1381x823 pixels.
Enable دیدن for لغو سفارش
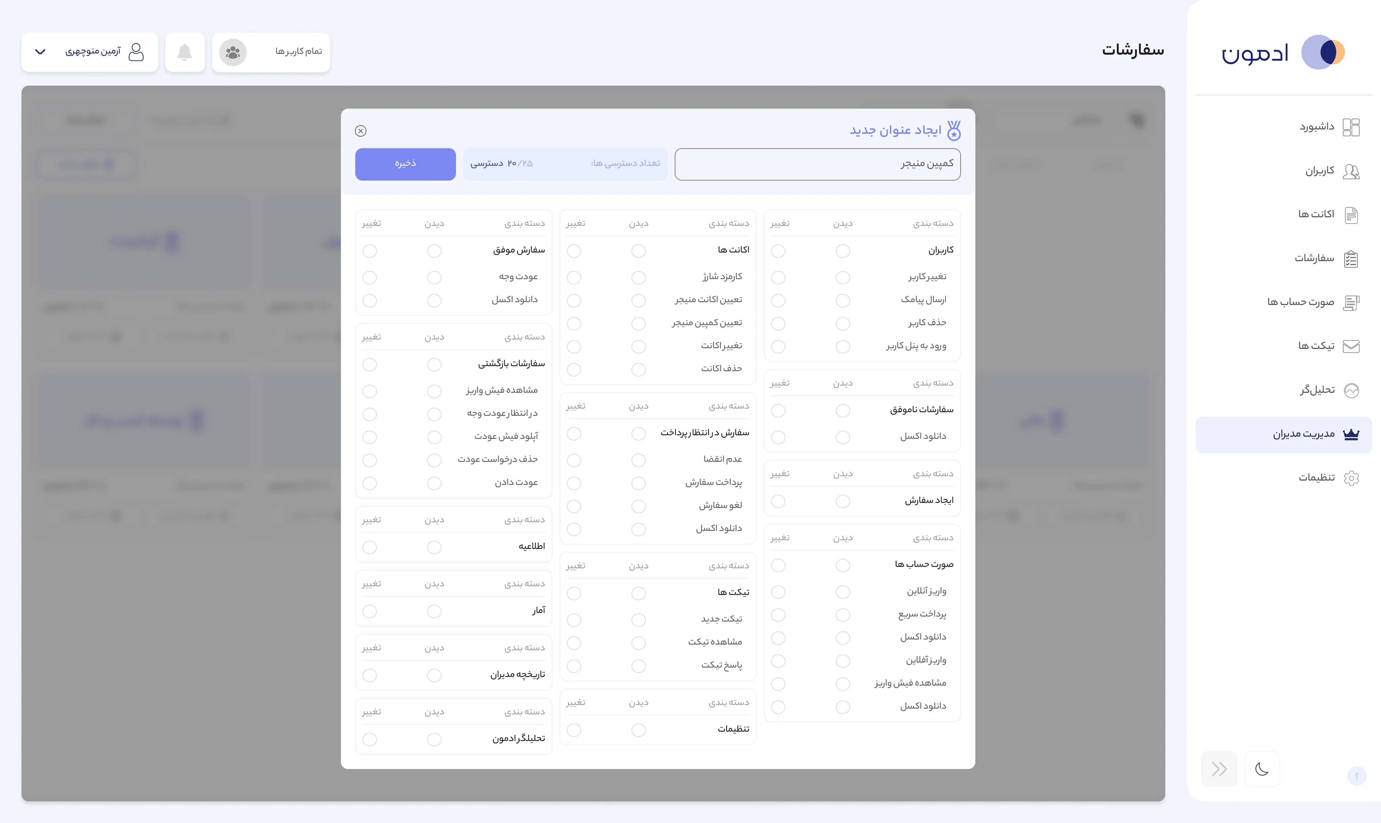[638, 506]
